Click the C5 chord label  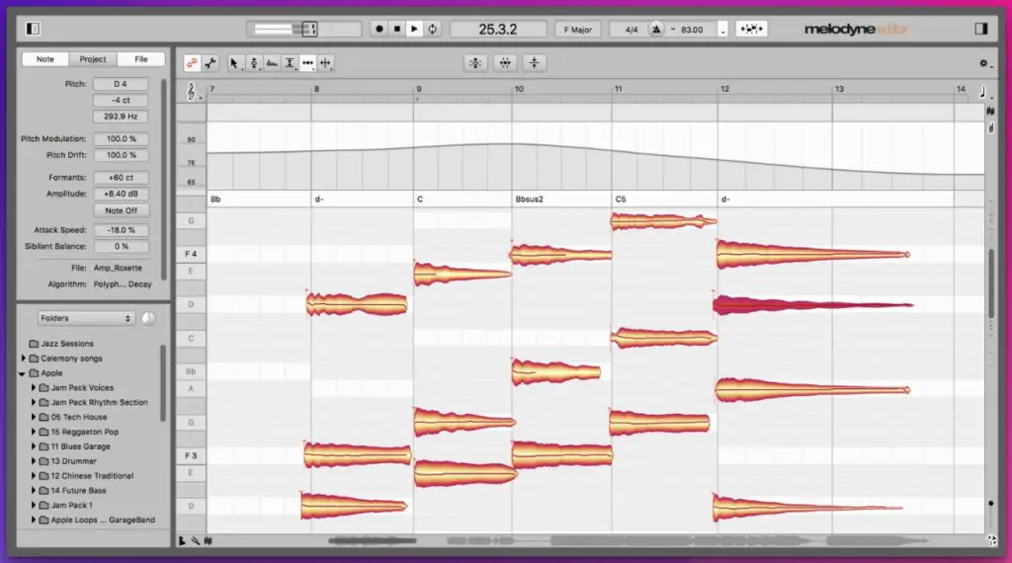click(621, 200)
